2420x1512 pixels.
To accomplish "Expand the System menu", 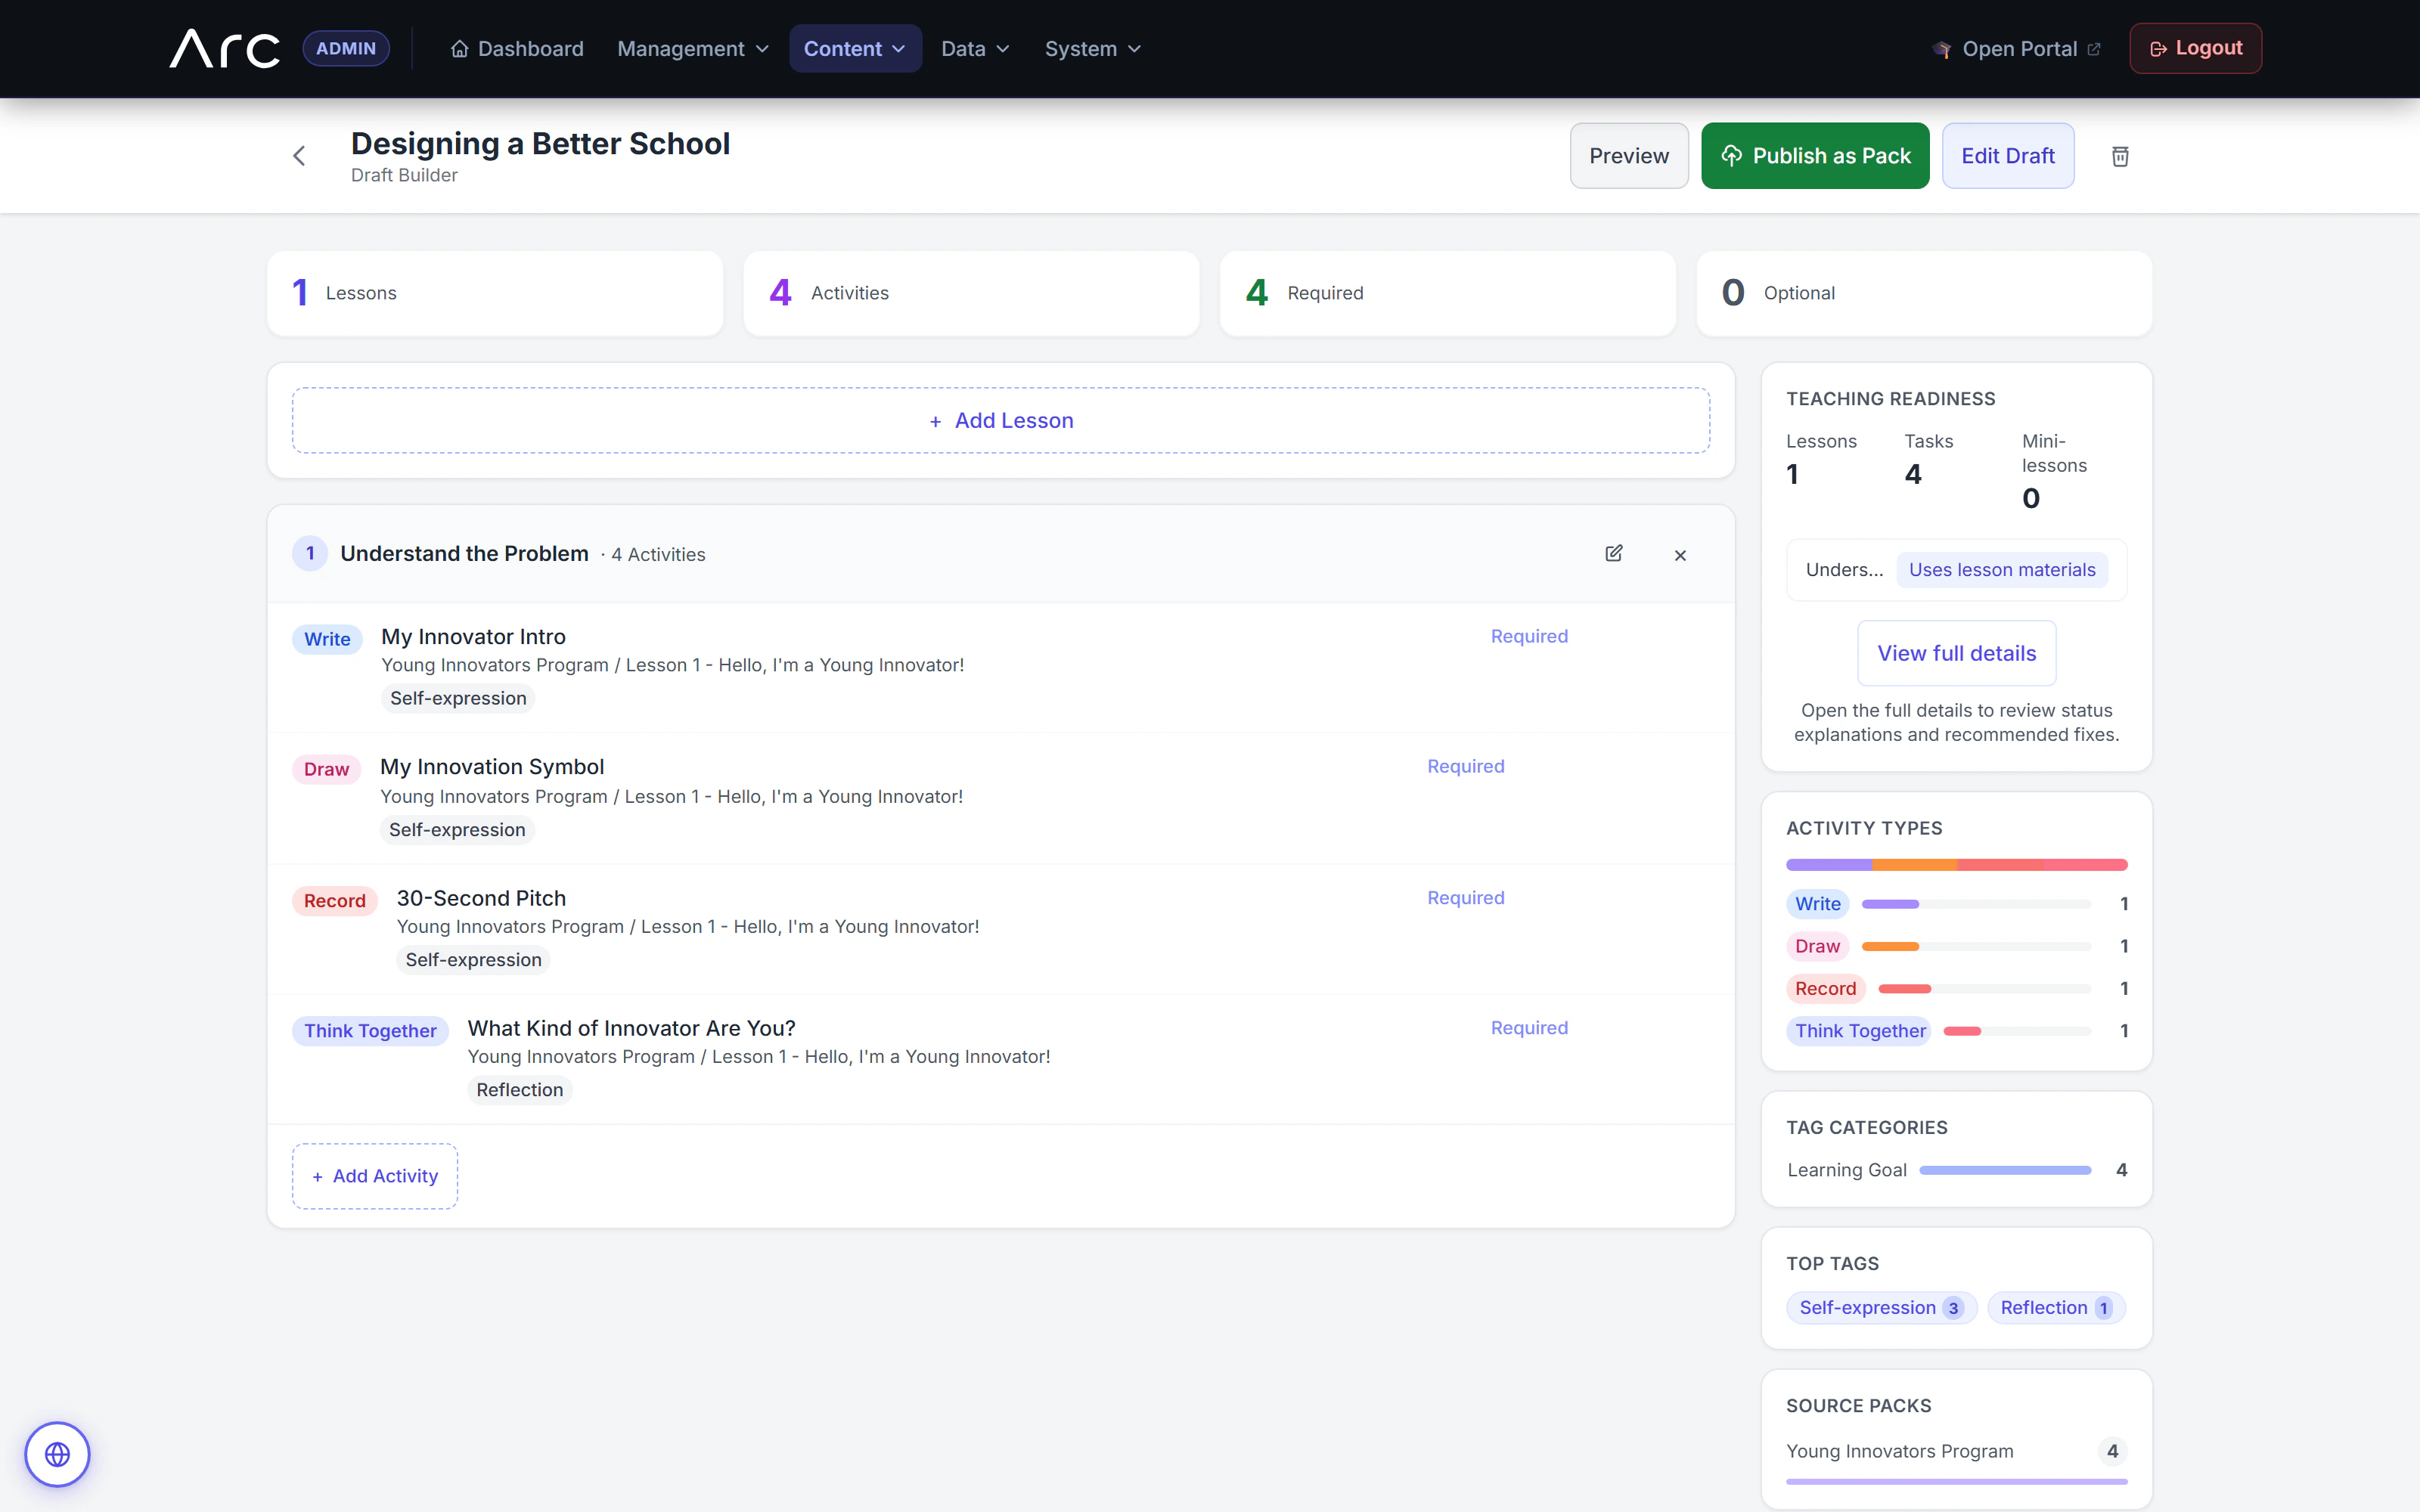I will [1092, 48].
